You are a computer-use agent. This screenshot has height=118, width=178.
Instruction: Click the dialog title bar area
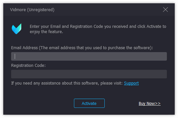[89, 10]
